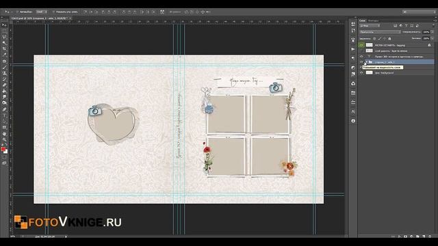This screenshot has width=438, height=246.
Task: Open the Info panel icon
Action: point(353,121)
